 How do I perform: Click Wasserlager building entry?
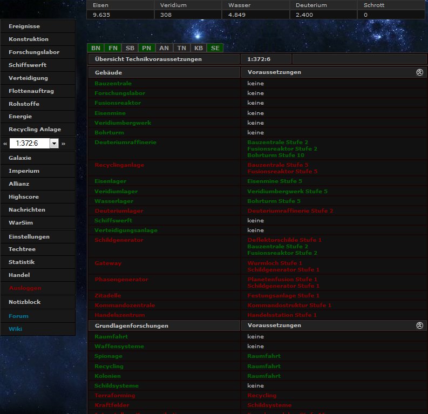114,201
